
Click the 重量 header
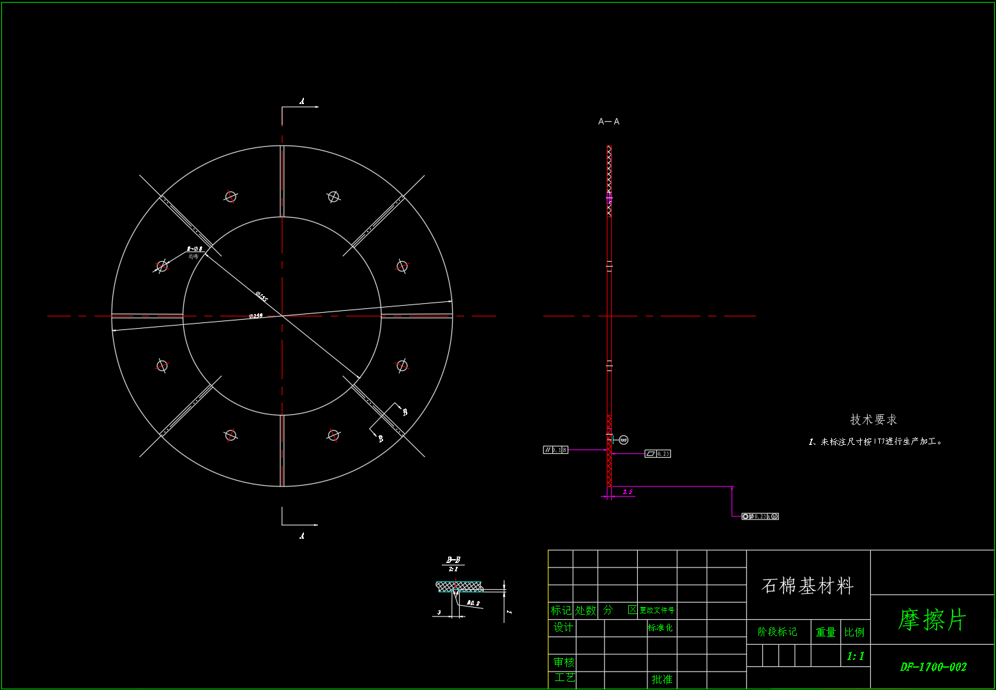coord(826,632)
